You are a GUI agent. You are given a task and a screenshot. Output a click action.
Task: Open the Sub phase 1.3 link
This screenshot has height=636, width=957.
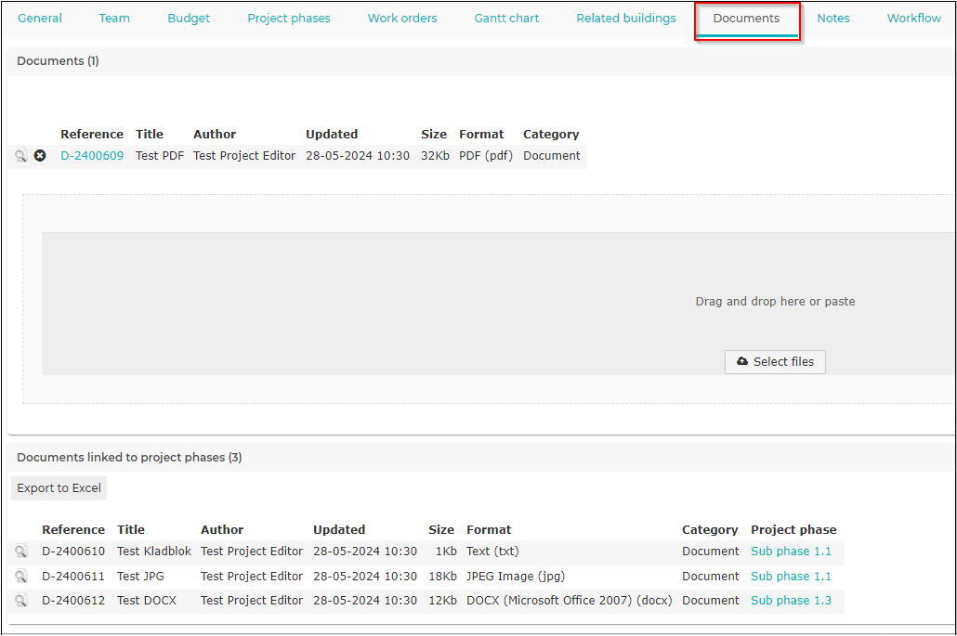791,601
